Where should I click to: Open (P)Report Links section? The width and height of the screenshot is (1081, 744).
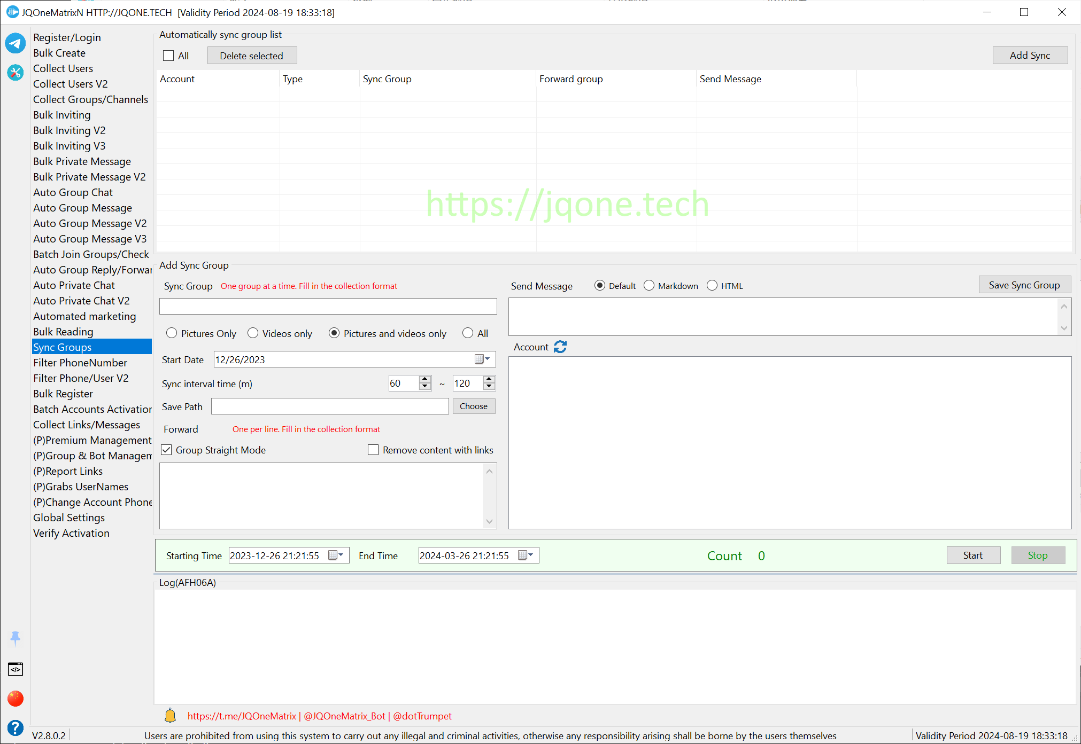(x=68, y=471)
